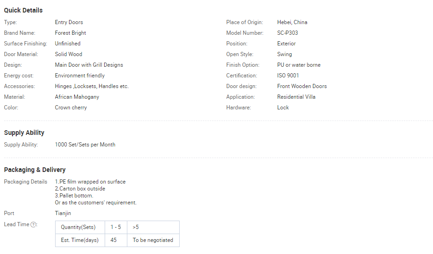Click the Quick Details heading
The image size is (433, 254).
23,10
